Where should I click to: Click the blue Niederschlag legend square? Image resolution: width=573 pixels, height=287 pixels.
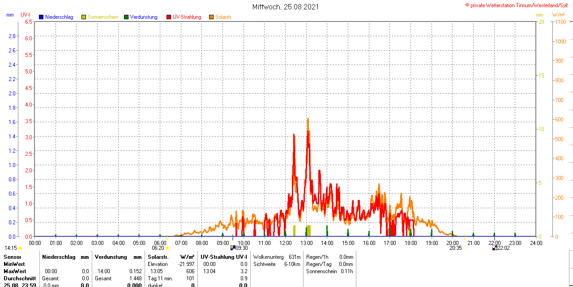coord(41,17)
